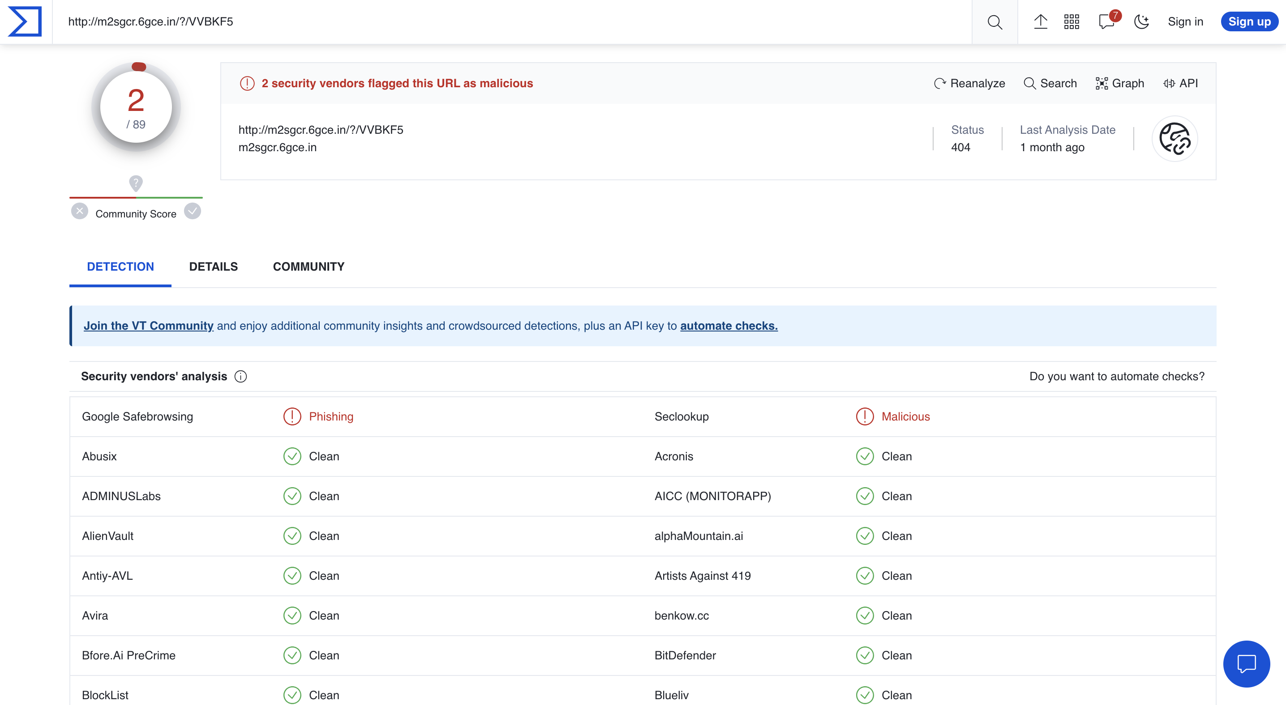This screenshot has height=705, width=1286.
Task: Click Artists Against 419 Clean check icon
Action: tap(865, 576)
